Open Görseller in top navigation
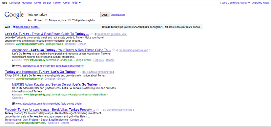The width and height of the screenshot is (271, 127). click(14, 3)
